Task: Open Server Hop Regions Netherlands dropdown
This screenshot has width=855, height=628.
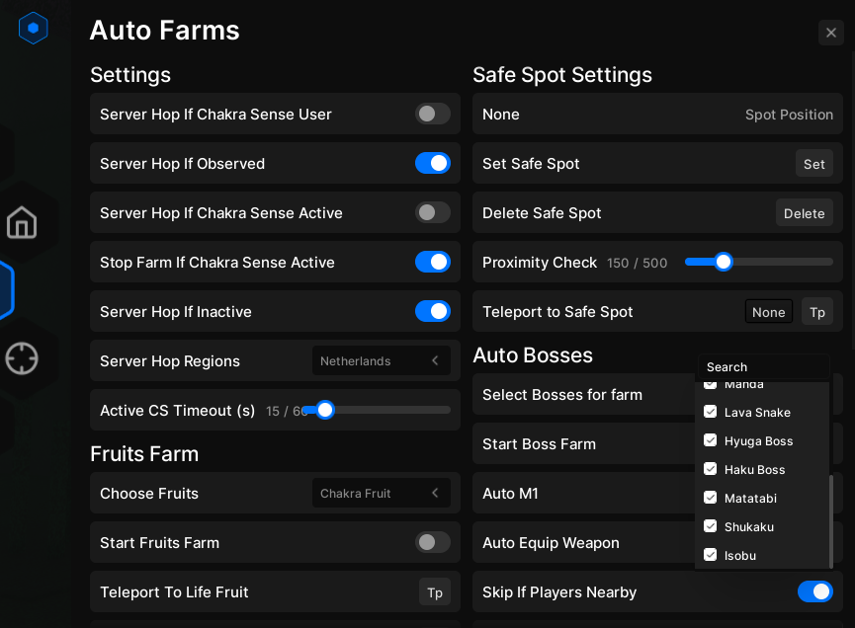Action: [x=382, y=360]
